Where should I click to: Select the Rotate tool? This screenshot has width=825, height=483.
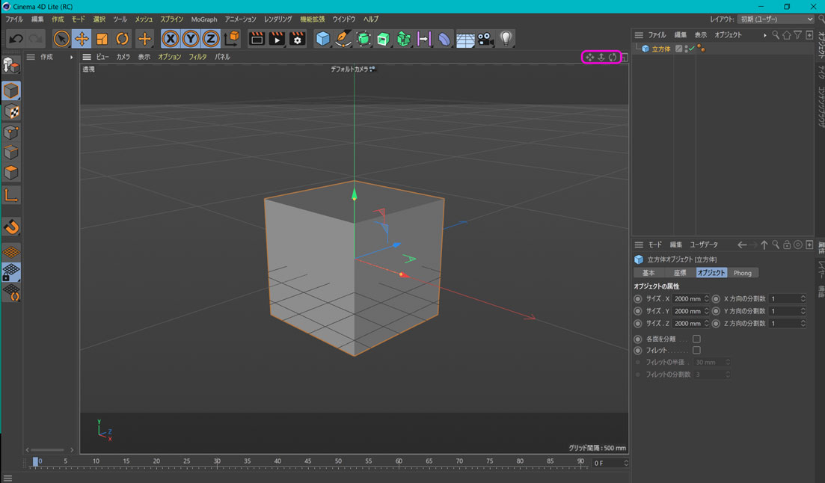click(123, 39)
